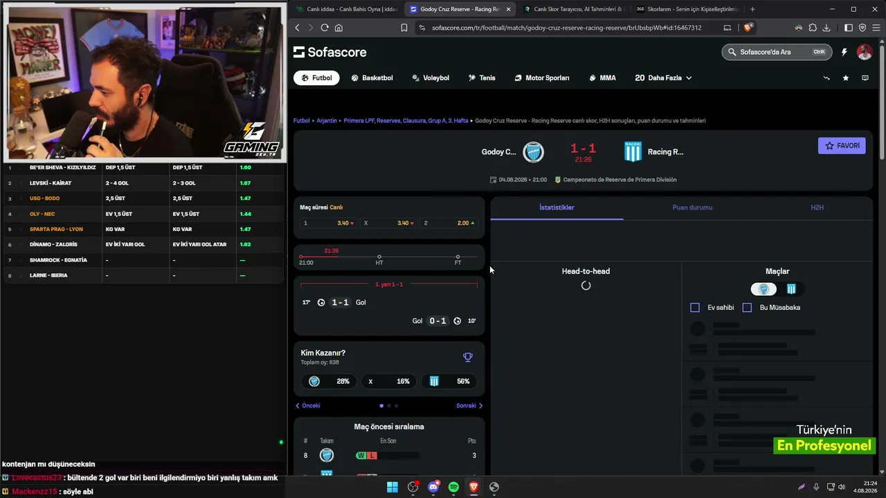The width and height of the screenshot is (886, 498).
Task: Toggle the browser sidebar panel icon
Action: [849, 28]
